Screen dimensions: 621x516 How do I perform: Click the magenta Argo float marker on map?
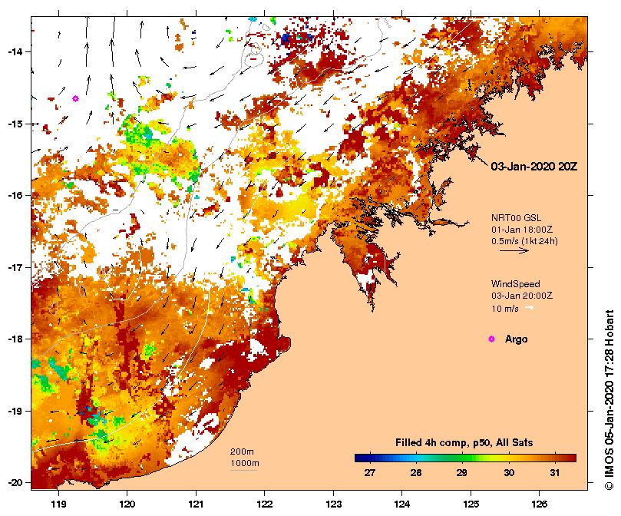(76, 99)
